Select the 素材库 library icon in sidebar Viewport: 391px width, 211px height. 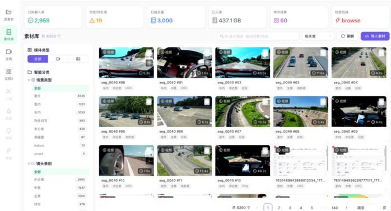click(9, 32)
